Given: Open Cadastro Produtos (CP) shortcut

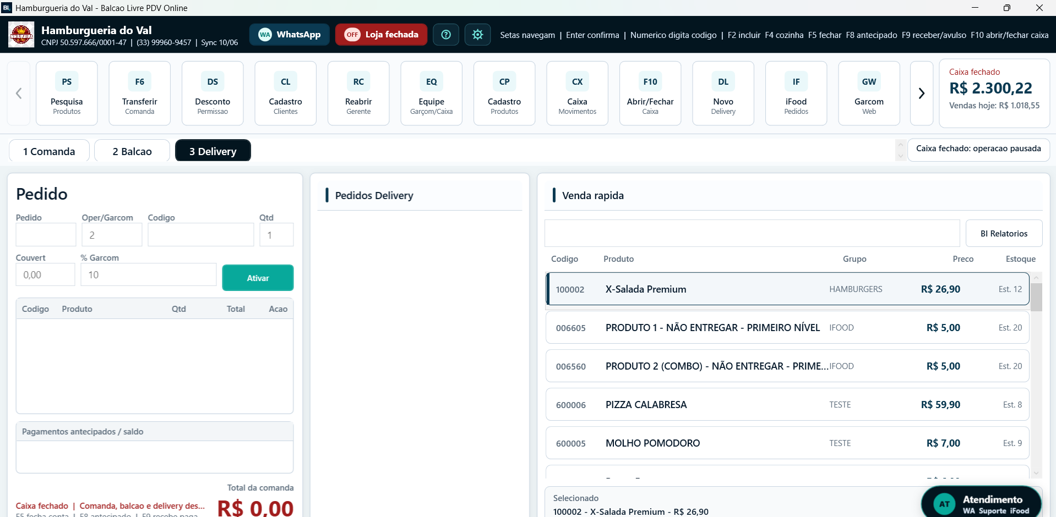Looking at the screenshot, I should 504,94.
